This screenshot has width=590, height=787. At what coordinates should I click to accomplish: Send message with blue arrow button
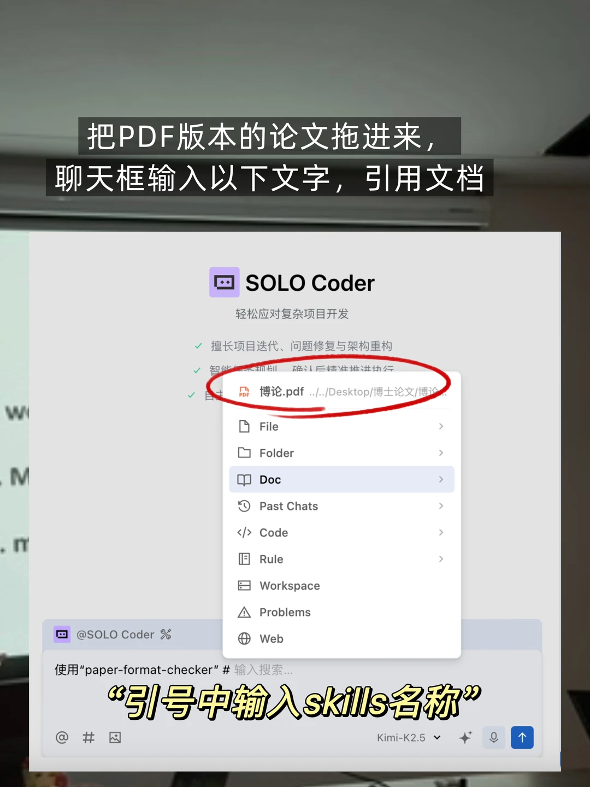(x=522, y=737)
